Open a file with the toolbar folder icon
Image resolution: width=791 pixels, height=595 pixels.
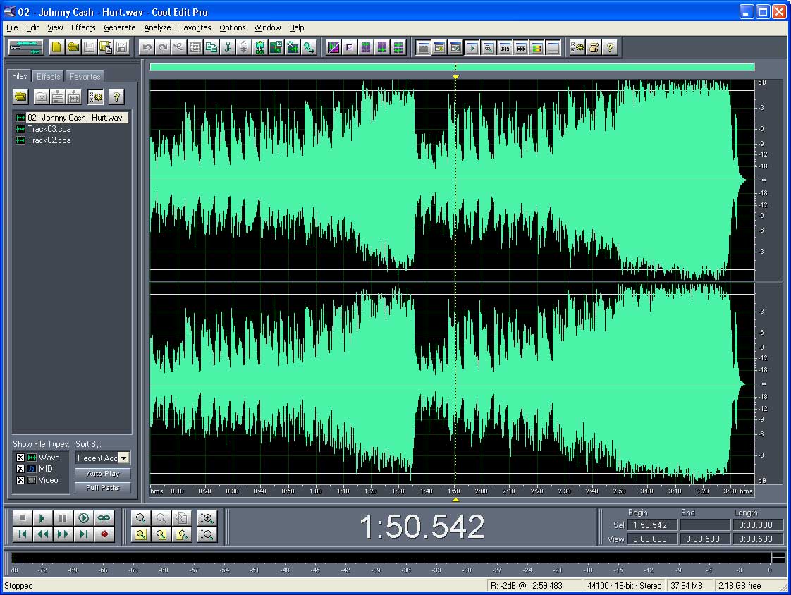click(73, 47)
